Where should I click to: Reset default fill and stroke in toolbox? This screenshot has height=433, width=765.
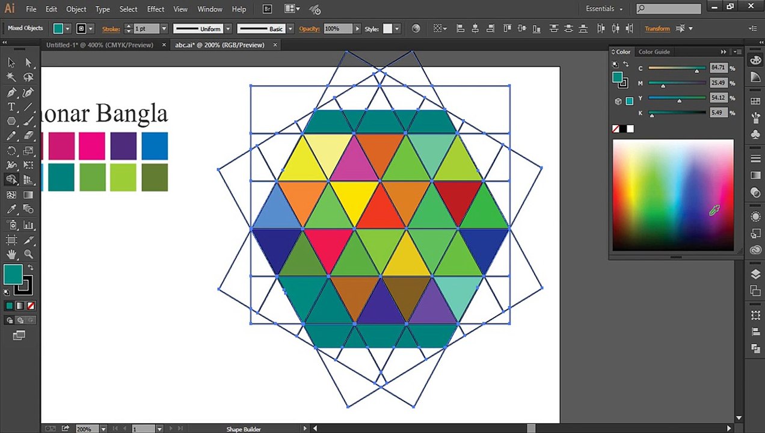[x=7, y=292]
